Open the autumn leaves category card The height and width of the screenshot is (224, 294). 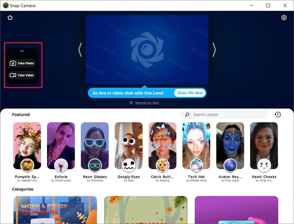coord(146,210)
